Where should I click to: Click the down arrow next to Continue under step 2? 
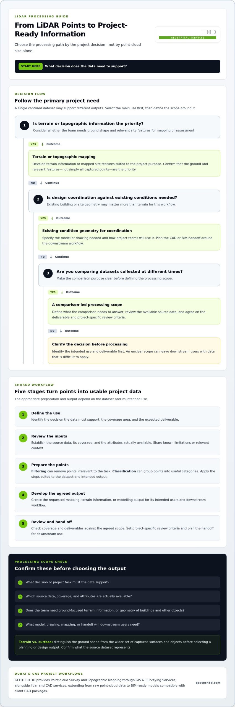point(51,257)
